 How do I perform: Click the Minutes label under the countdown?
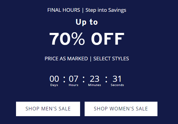click(x=95, y=85)
